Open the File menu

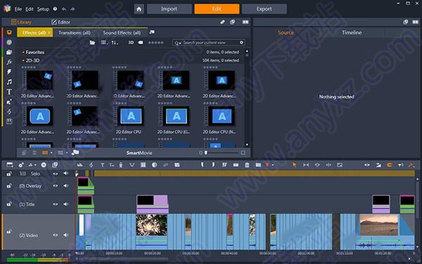(x=18, y=9)
